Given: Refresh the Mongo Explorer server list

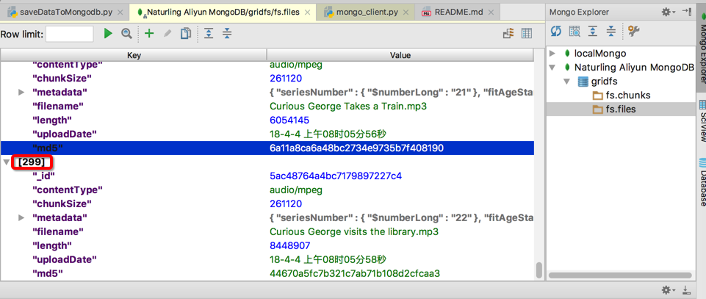Looking at the screenshot, I should click(x=556, y=32).
